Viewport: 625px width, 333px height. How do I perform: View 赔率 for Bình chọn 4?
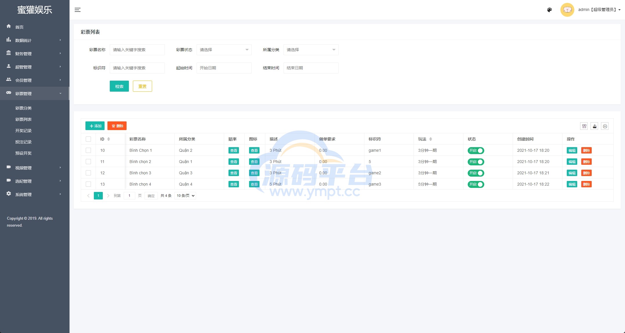pyautogui.click(x=234, y=184)
